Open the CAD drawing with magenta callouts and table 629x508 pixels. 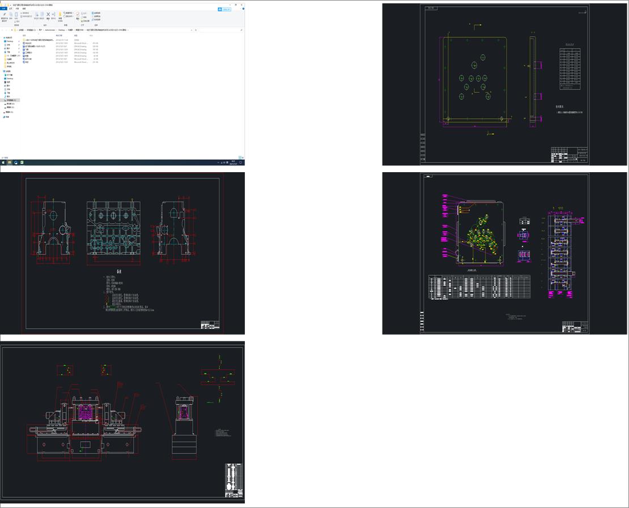coord(504,253)
